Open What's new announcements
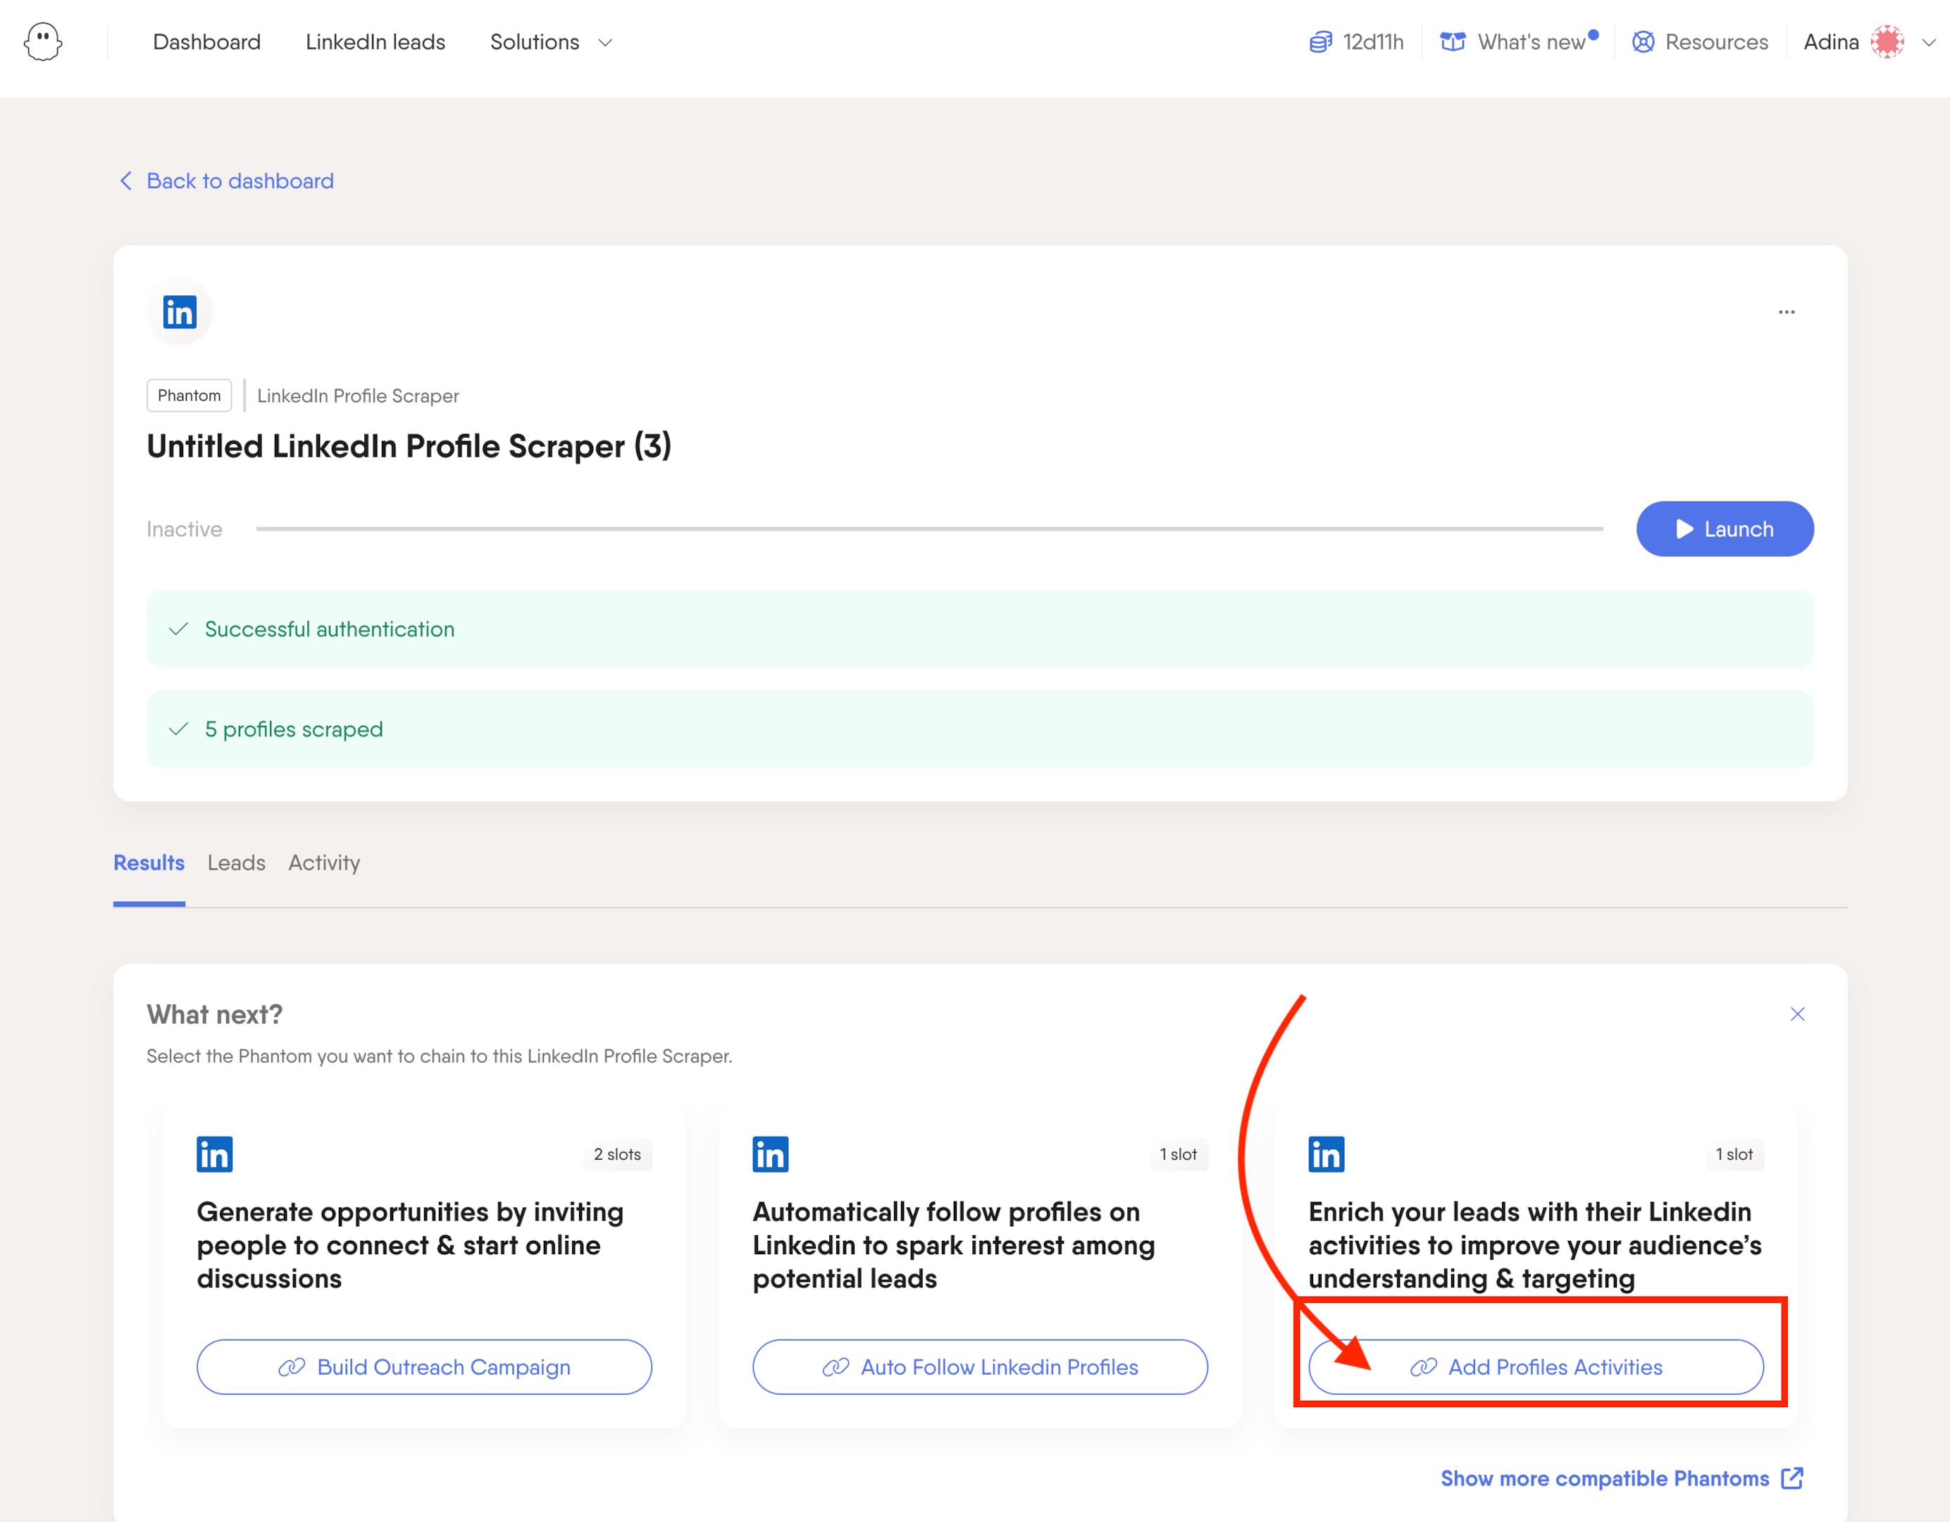Screen dimensions: 1950x1522 click(1518, 42)
